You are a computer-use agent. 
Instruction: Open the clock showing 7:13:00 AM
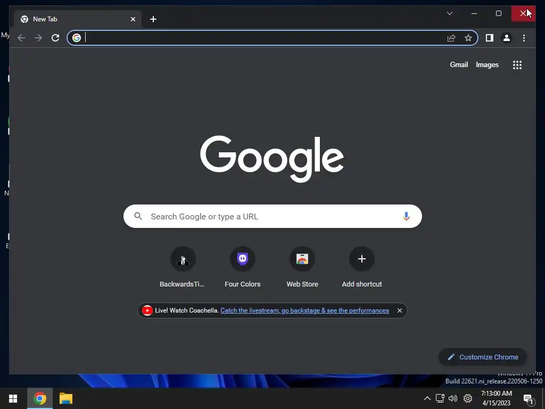coord(497,398)
